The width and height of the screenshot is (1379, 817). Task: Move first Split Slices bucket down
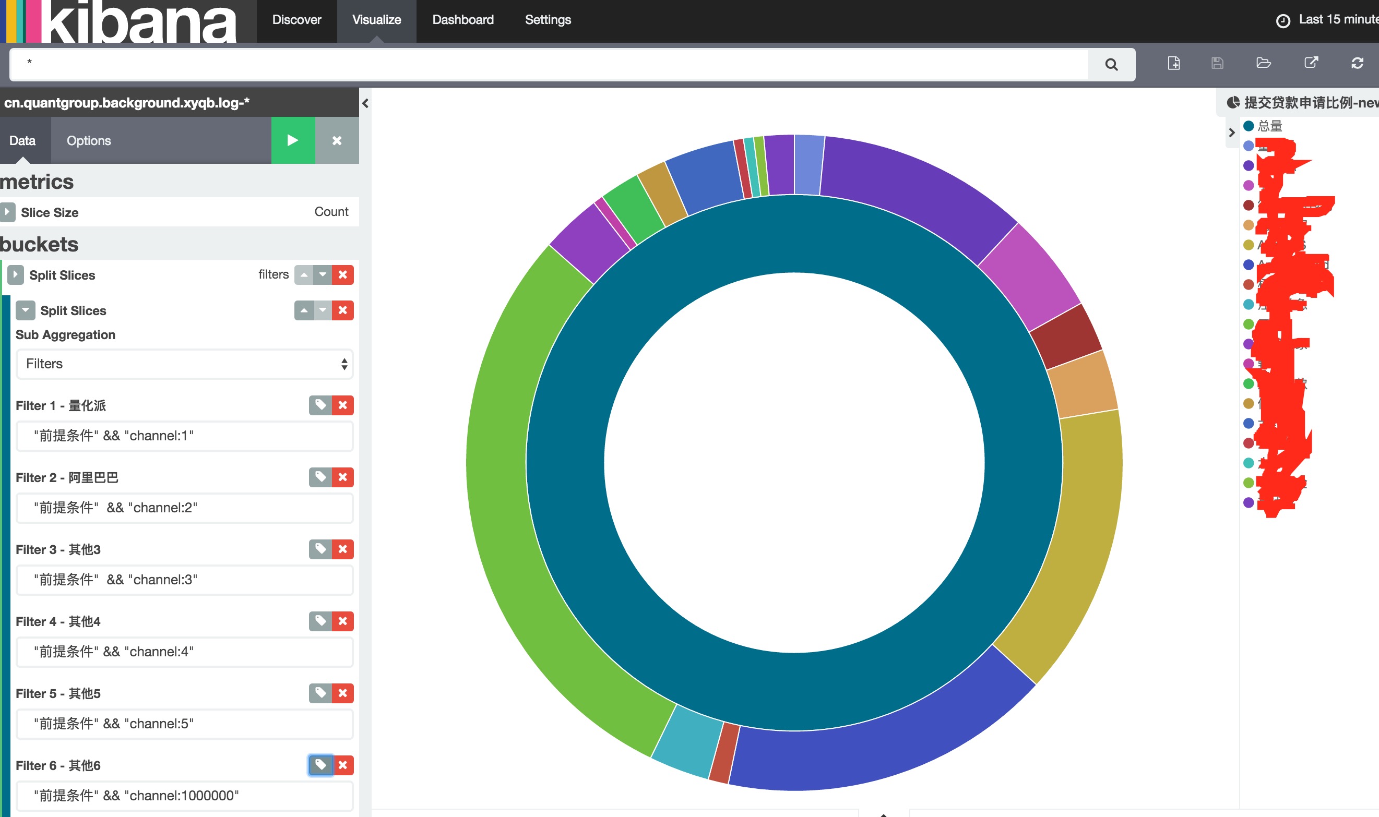click(x=323, y=275)
